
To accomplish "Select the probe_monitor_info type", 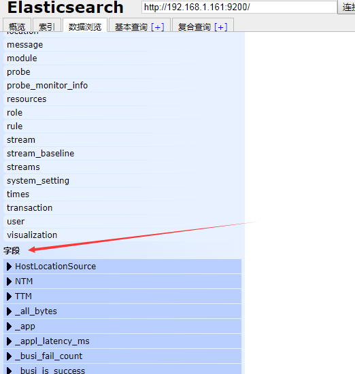I will [x=124, y=86].
